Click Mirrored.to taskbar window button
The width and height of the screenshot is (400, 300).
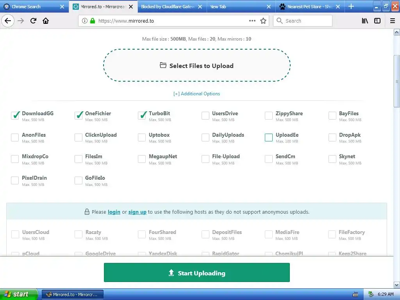[x=72, y=295]
